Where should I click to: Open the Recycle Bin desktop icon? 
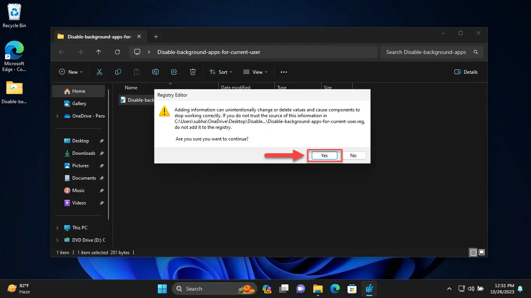click(14, 16)
